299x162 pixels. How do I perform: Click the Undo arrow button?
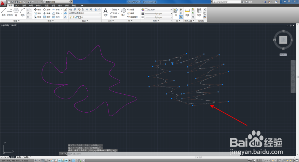click(x=33, y=2)
